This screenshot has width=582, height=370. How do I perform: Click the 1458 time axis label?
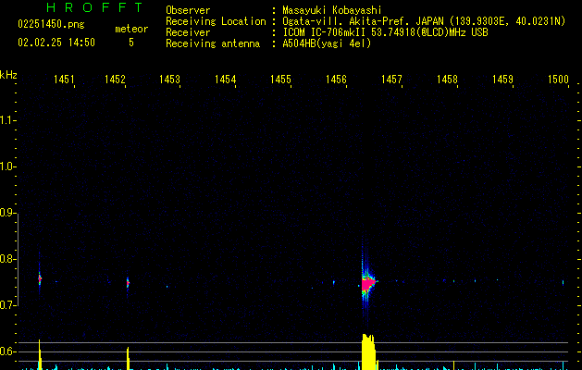(447, 80)
